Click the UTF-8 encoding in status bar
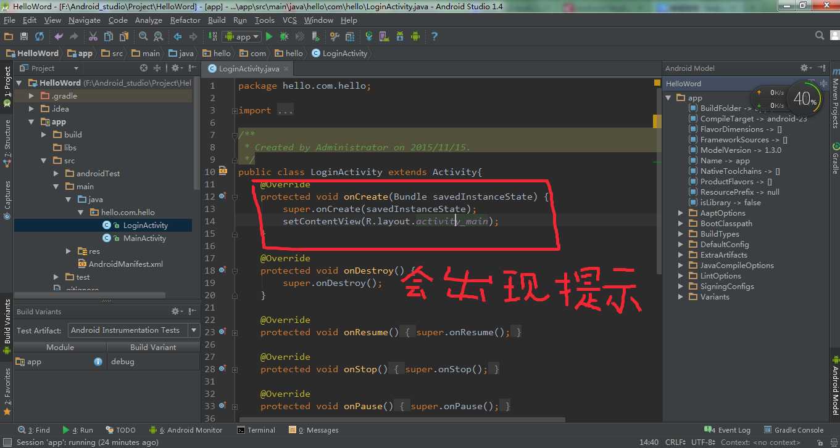This screenshot has height=448, width=840. tap(702, 442)
